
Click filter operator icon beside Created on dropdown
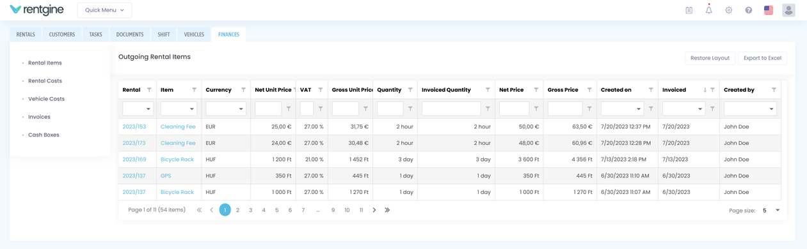tap(651, 109)
